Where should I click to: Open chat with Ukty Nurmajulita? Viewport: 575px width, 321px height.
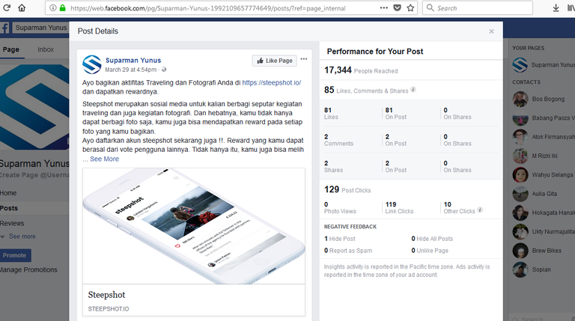pos(544,232)
